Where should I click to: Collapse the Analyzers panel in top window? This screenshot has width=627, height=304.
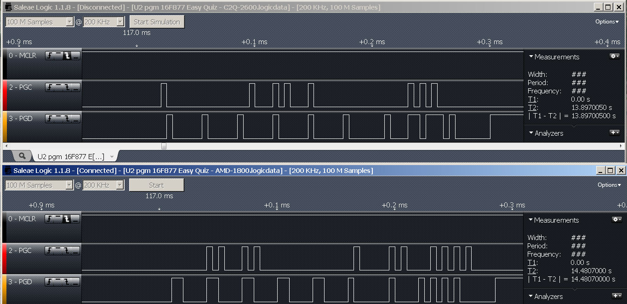pyautogui.click(x=531, y=133)
